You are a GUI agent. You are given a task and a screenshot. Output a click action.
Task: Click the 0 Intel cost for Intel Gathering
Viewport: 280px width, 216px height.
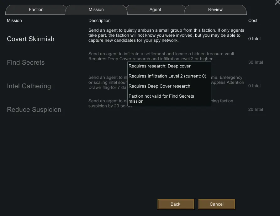point(254,86)
